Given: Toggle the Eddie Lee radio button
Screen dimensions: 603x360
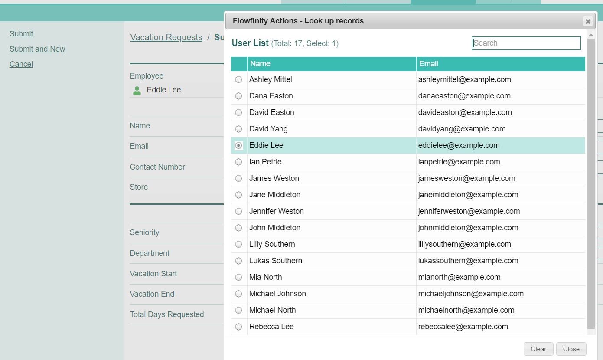Looking at the screenshot, I should pyautogui.click(x=238, y=145).
